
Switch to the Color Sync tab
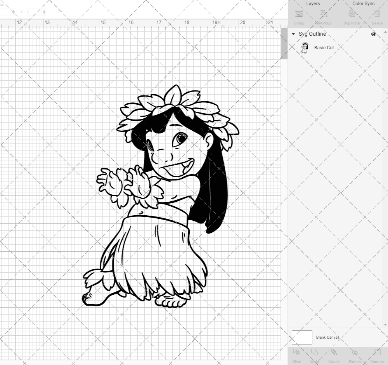363,3
